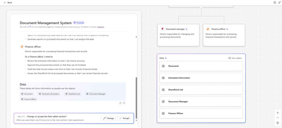Viewport: 282px width, 128px height.
Task: Accept the Data tables section
Action: 124,118
